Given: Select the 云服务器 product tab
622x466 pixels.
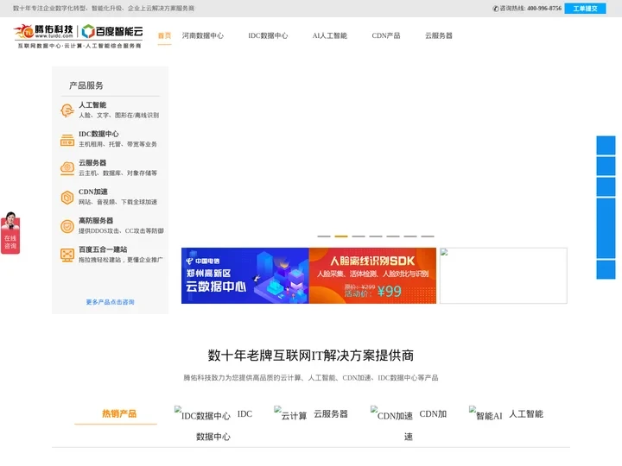Looking at the screenshot, I should (x=331, y=414).
